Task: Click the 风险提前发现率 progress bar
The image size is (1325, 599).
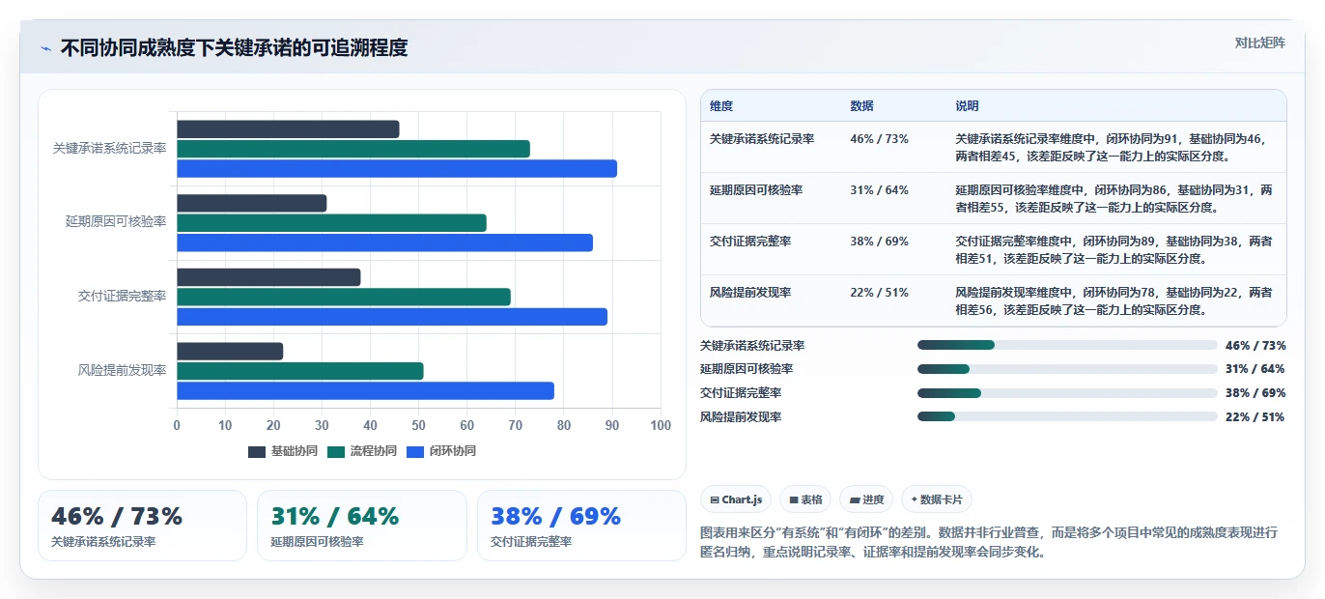Action: [1067, 416]
